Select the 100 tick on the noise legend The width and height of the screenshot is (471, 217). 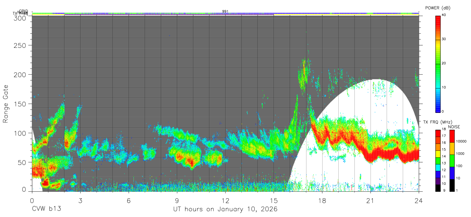tap(459, 166)
